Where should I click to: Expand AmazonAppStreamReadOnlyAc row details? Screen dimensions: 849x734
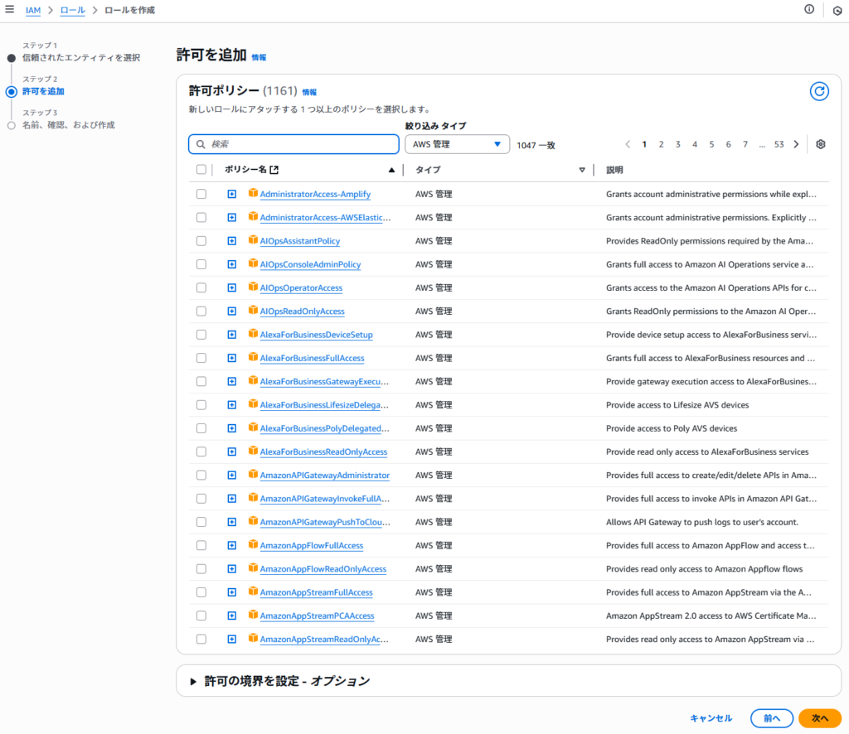point(232,640)
